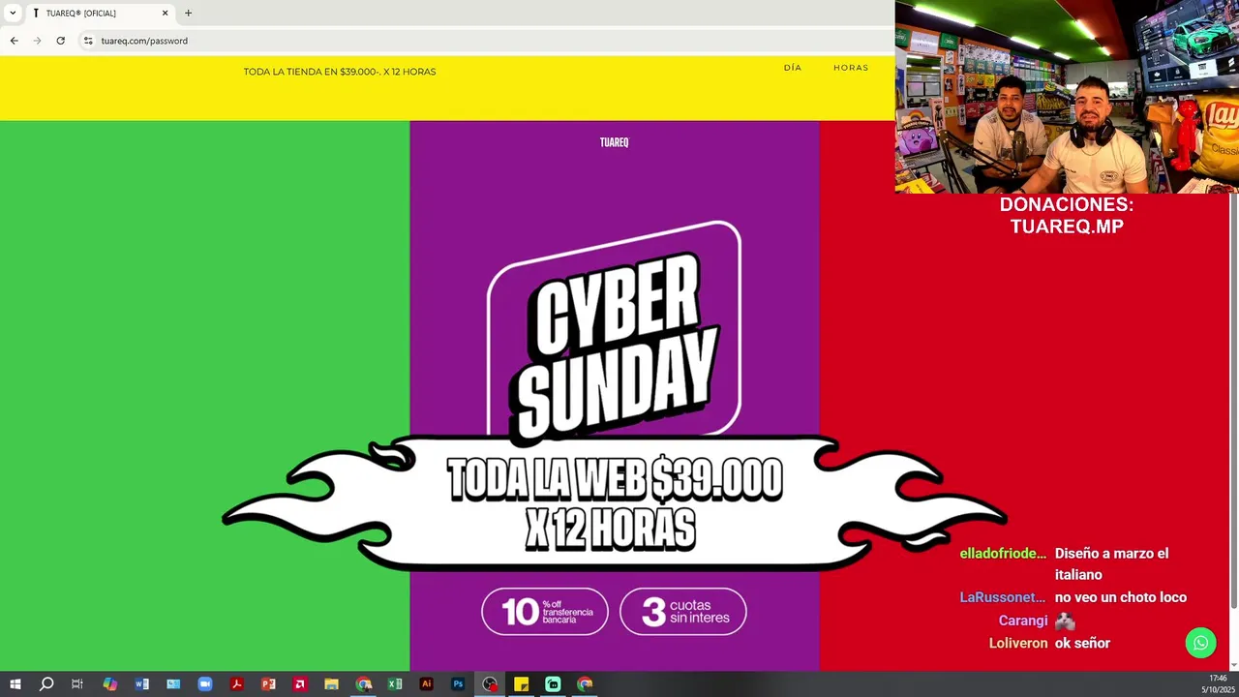Close the TUAREQ [OFICIAL] tab
This screenshot has height=697, width=1239.
[x=165, y=13]
